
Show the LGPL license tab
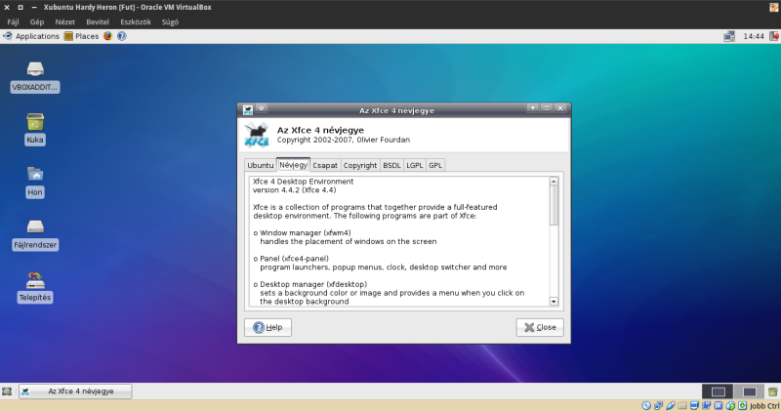(414, 165)
